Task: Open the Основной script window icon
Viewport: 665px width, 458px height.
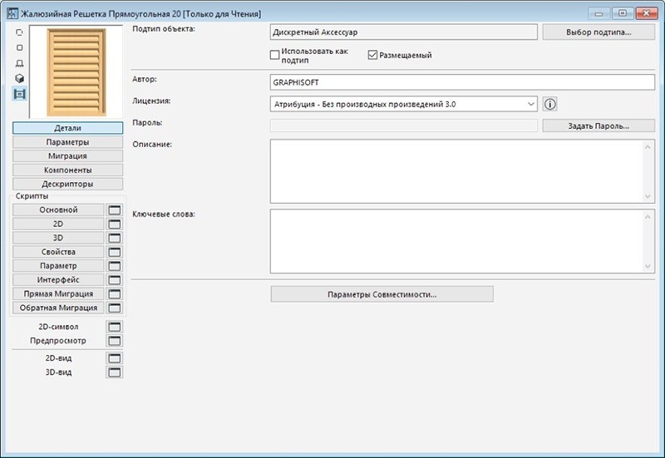Action: click(x=115, y=210)
